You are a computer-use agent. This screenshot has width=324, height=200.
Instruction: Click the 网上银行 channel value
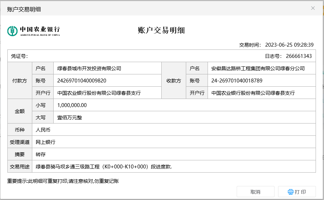46,142
